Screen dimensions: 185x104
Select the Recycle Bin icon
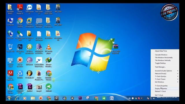click(x=10, y=48)
